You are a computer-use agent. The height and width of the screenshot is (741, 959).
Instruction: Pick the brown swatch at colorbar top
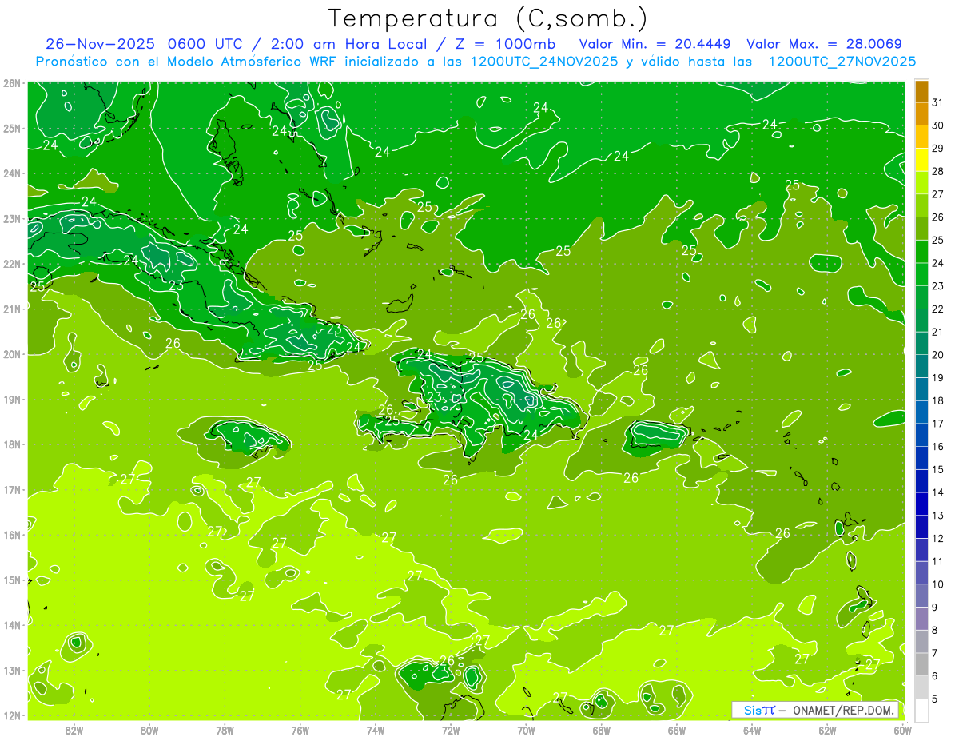(921, 91)
